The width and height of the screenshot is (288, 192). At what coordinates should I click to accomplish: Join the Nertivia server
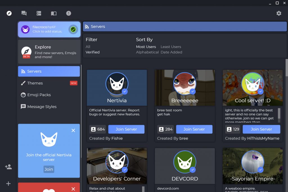126,129
